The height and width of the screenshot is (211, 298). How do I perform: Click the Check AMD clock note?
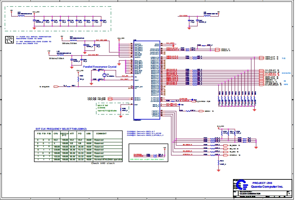(x=103, y=163)
